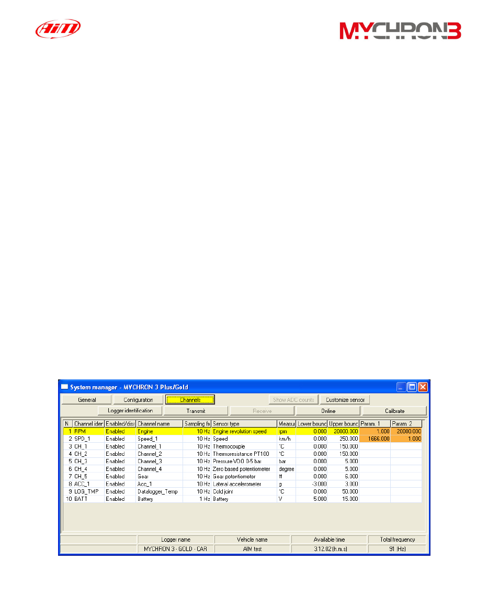Image resolution: width=499 pixels, height=606 pixels.
Task: Click the Sampling frequency column header
Action: click(197, 423)
